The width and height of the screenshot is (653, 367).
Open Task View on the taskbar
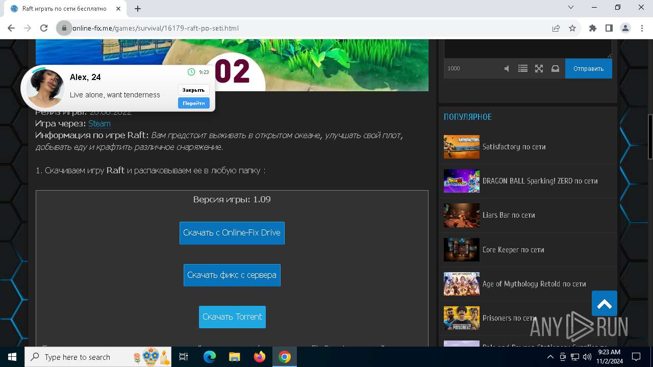click(184, 357)
